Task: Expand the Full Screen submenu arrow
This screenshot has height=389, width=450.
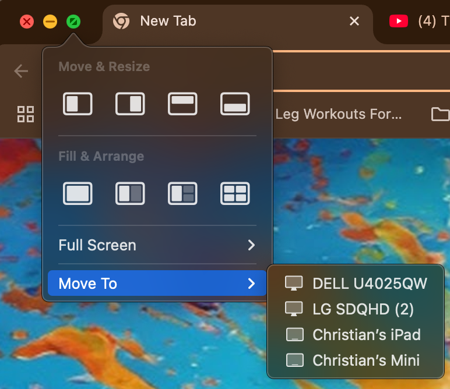Action: pyautogui.click(x=251, y=245)
